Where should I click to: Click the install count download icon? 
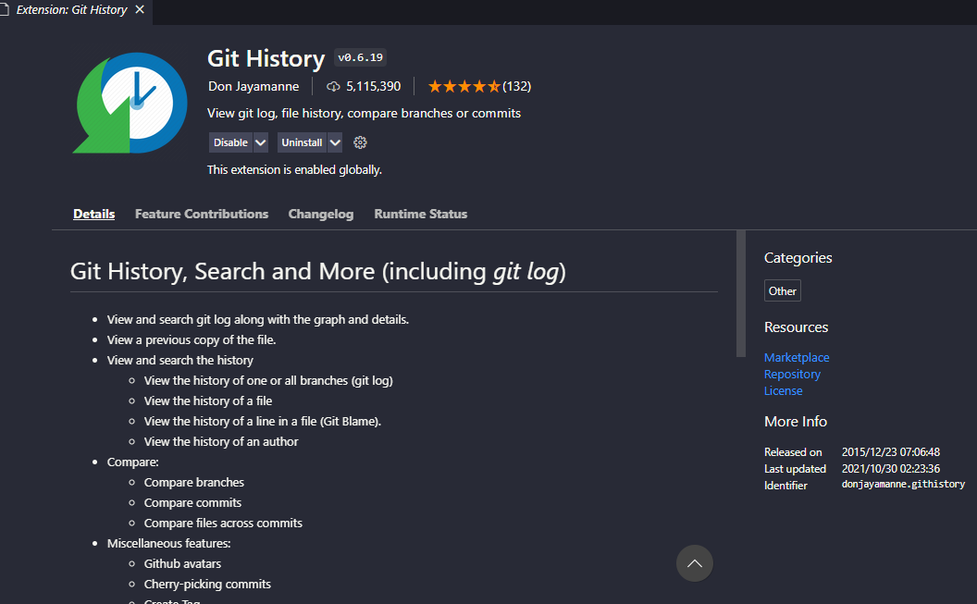[333, 86]
